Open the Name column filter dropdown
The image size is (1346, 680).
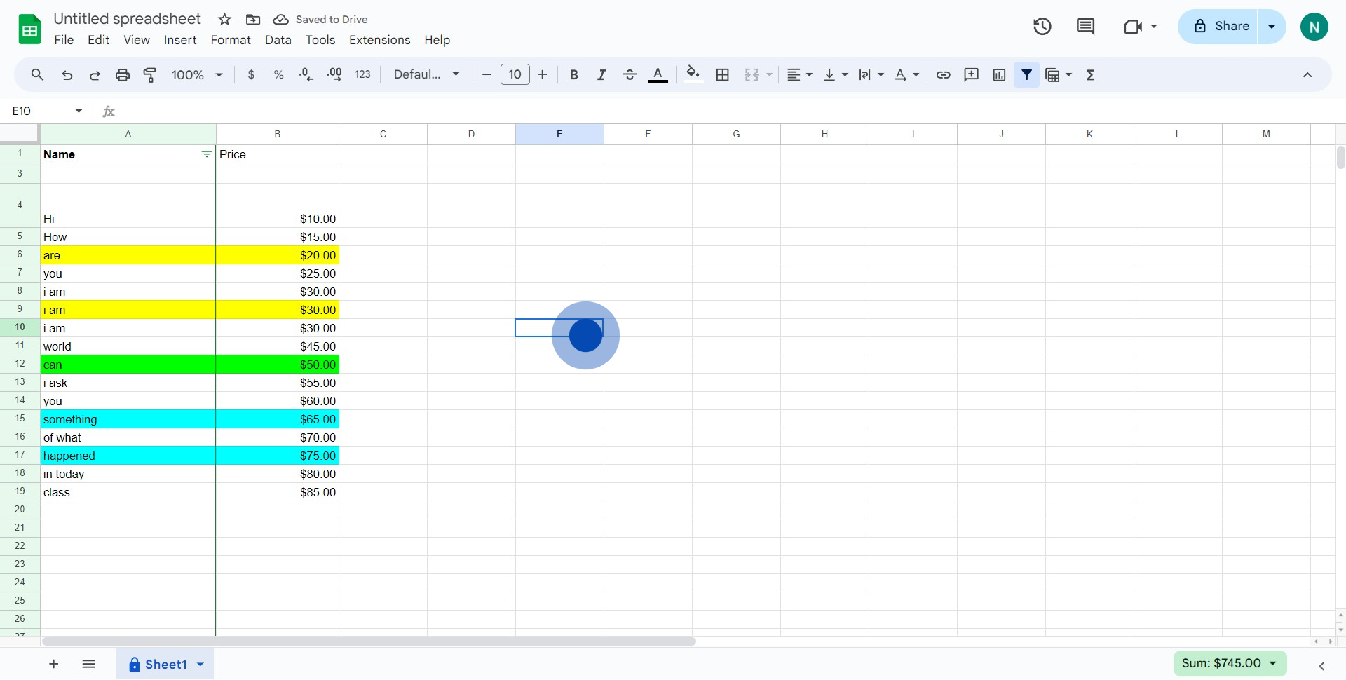206,154
